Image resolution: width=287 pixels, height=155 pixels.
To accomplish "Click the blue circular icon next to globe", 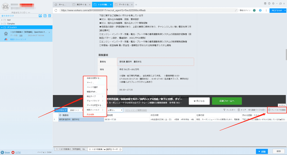I will pos(260,10).
